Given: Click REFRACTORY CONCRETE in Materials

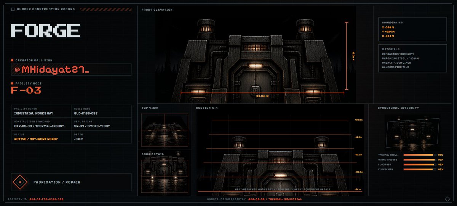Looking at the screenshot, I should (398, 54).
